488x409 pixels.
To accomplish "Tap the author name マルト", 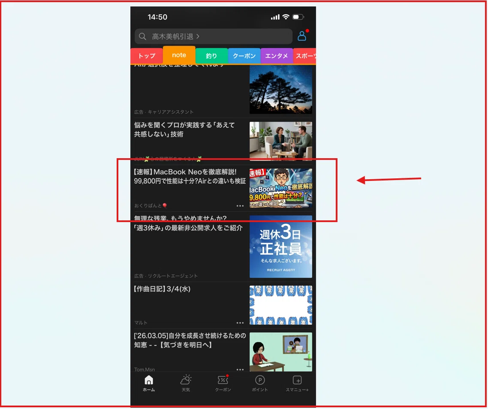I will click(x=141, y=323).
